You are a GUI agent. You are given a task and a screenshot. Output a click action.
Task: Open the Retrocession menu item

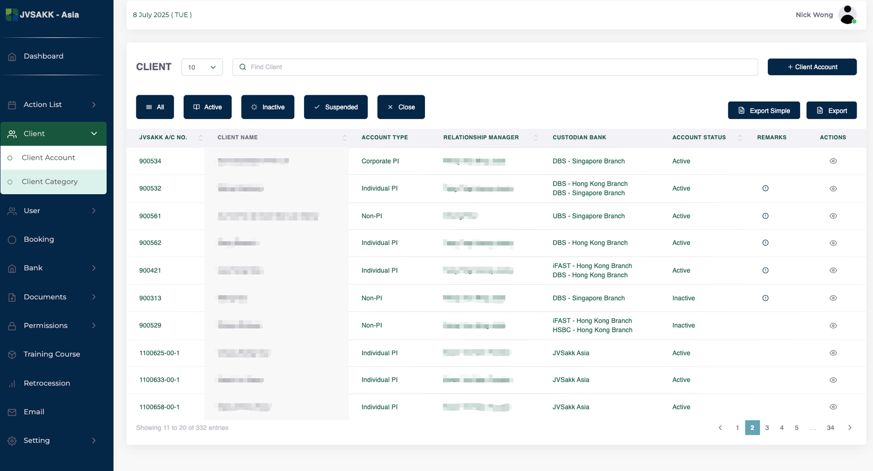pos(47,383)
